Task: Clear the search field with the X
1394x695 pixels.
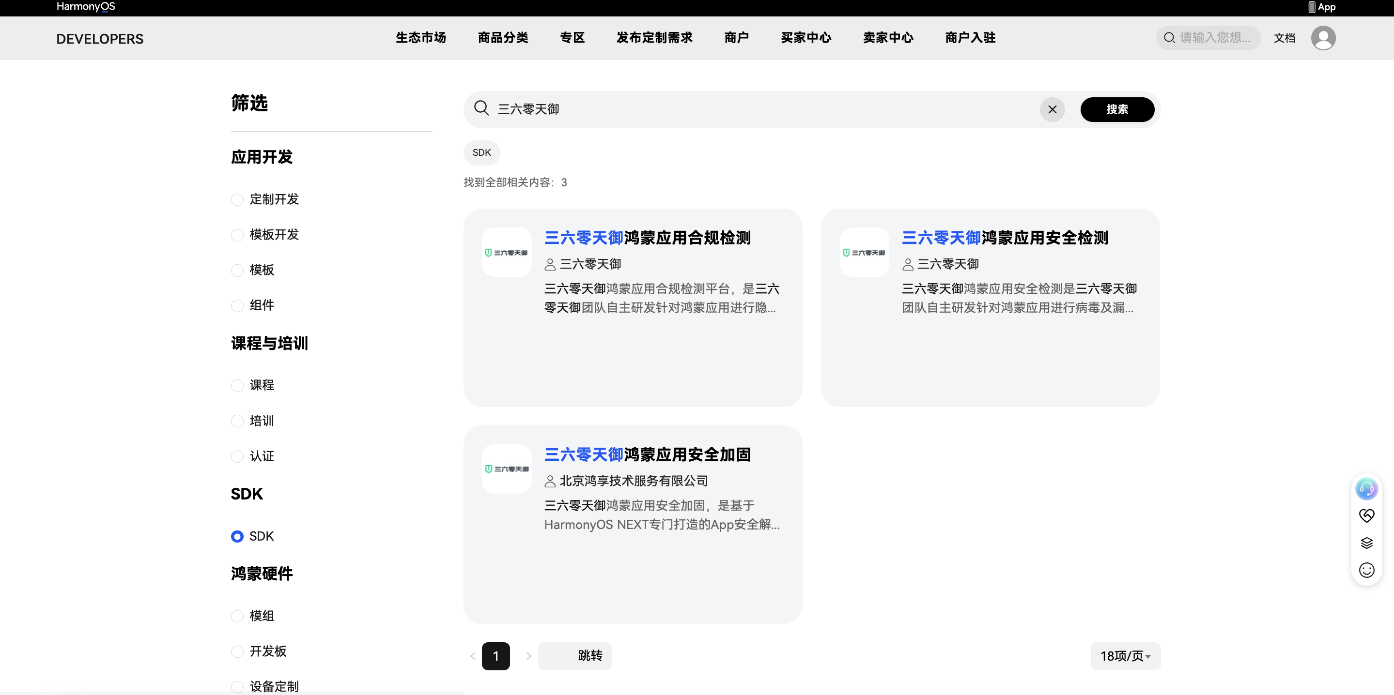Action: (1052, 109)
